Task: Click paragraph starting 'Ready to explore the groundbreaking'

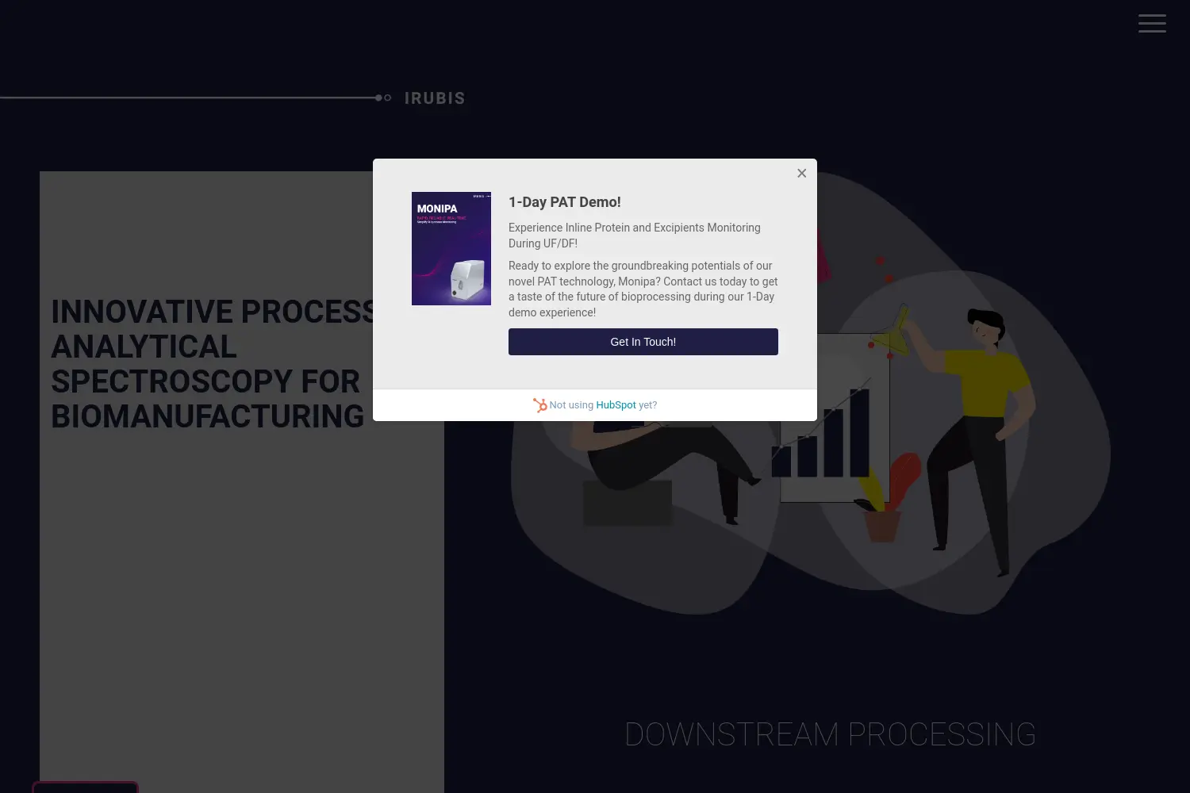Action: [643, 289]
